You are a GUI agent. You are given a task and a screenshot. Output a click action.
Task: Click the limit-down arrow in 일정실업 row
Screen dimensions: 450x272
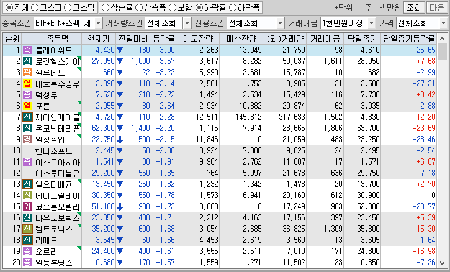tap(120, 140)
